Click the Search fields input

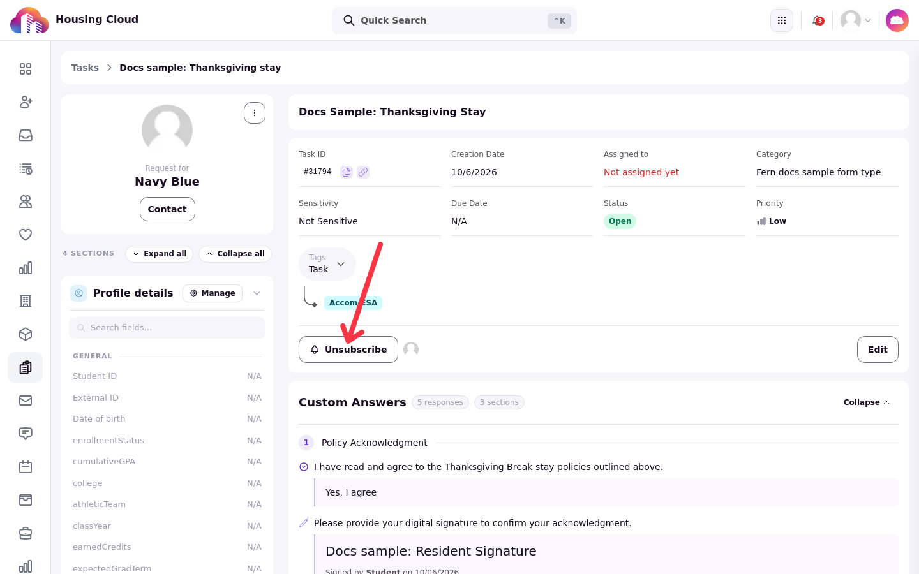click(x=167, y=328)
